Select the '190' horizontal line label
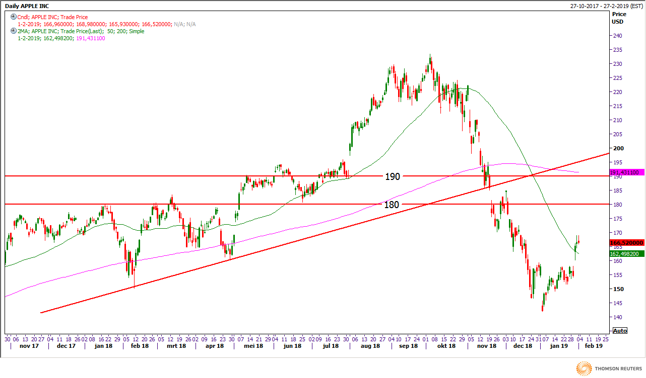The width and height of the screenshot is (646, 378). click(x=393, y=176)
